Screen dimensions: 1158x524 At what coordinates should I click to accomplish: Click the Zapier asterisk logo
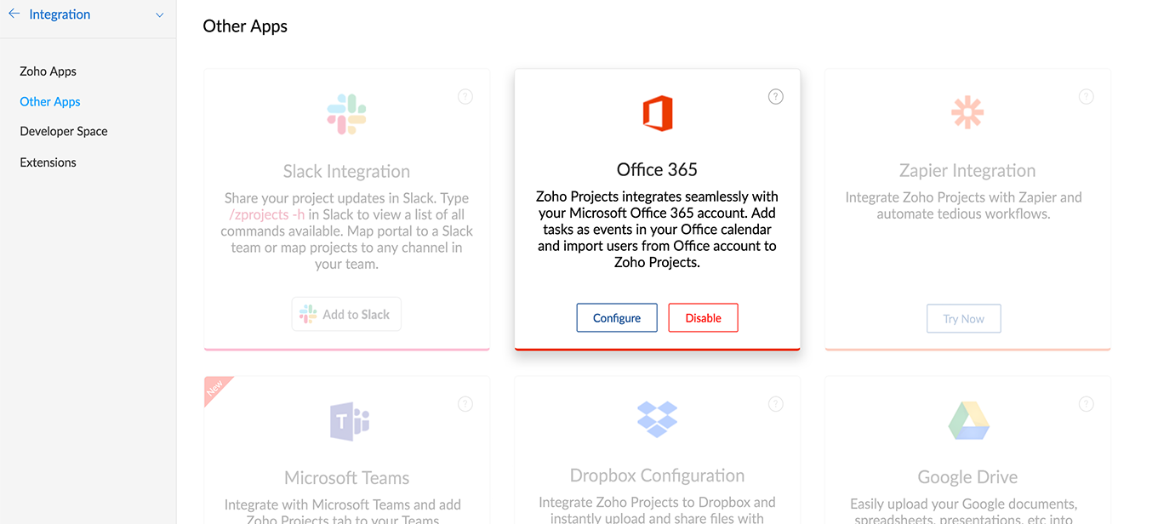967,112
